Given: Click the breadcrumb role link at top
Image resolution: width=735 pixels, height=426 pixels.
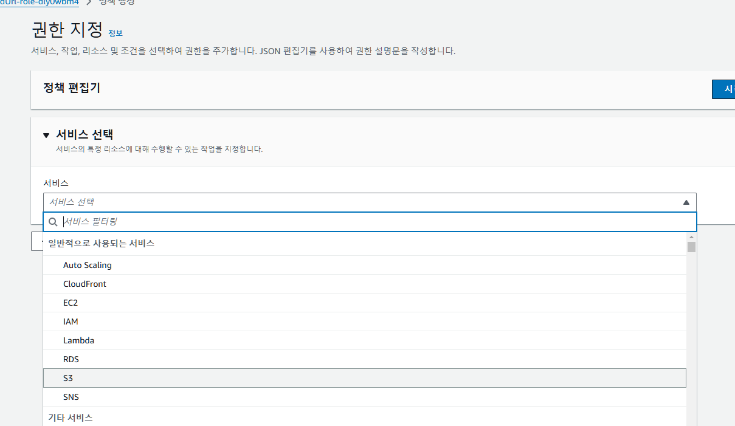Looking at the screenshot, I should pyautogui.click(x=40, y=2).
